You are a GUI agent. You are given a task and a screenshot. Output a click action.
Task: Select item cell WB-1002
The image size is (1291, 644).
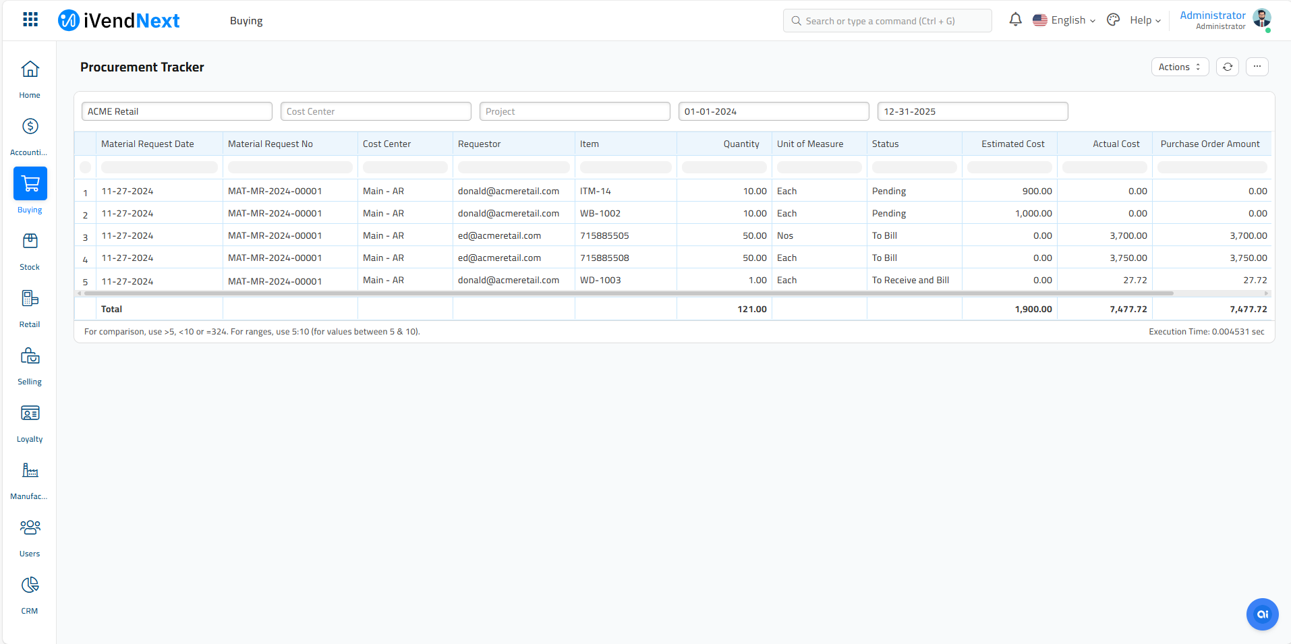(x=626, y=213)
